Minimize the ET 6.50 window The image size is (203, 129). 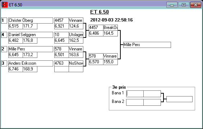pos(172,5)
